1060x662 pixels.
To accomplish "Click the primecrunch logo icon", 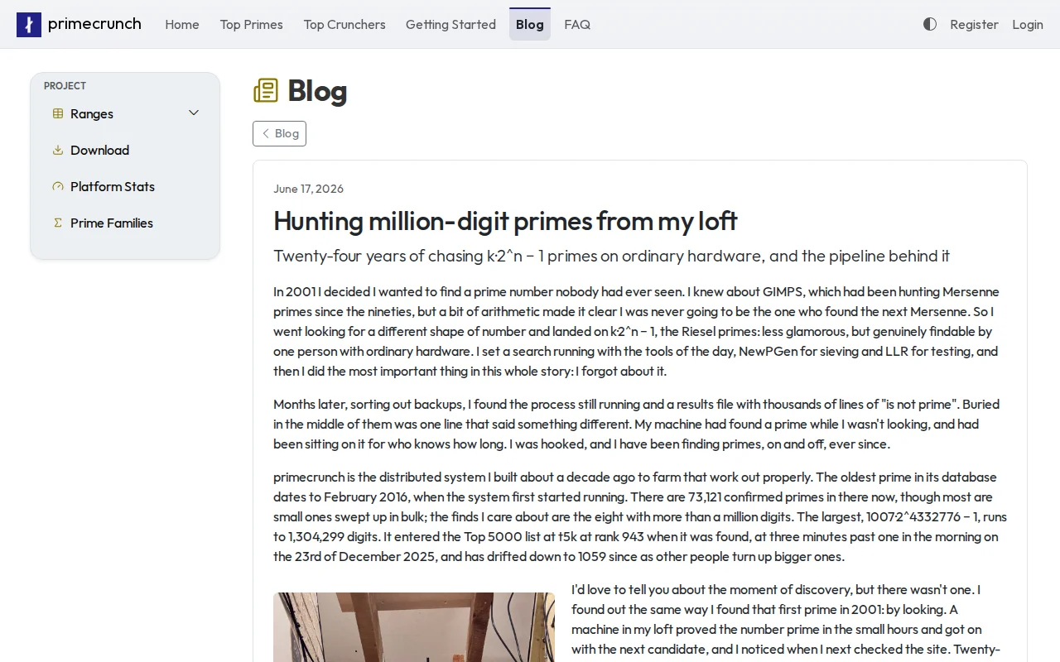I will coord(29,25).
